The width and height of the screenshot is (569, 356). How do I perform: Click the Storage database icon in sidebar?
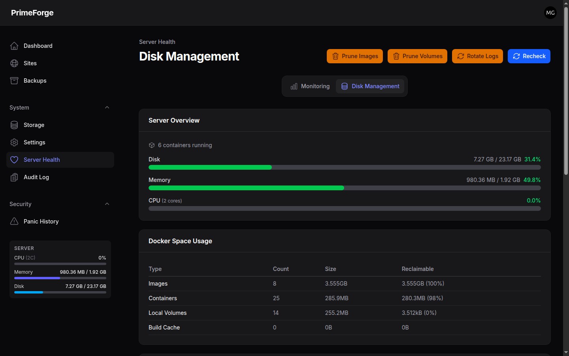click(x=14, y=125)
